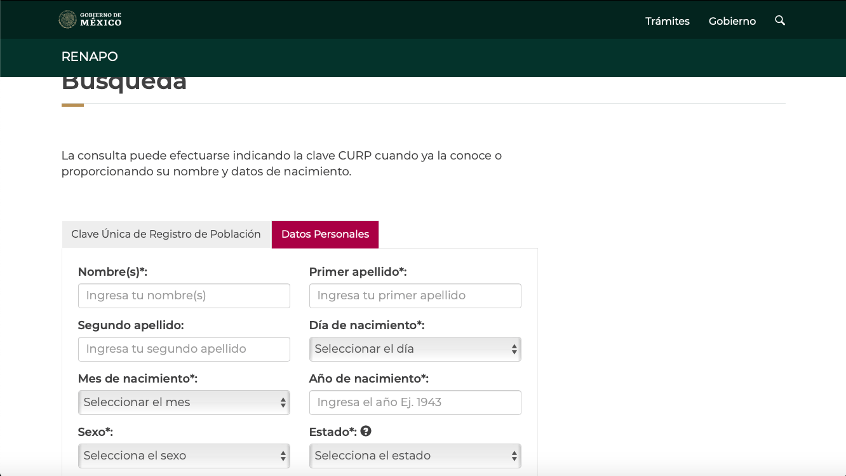
Task: Open the 'Seleccionar el mes' dropdown
Action: click(x=184, y=402)
